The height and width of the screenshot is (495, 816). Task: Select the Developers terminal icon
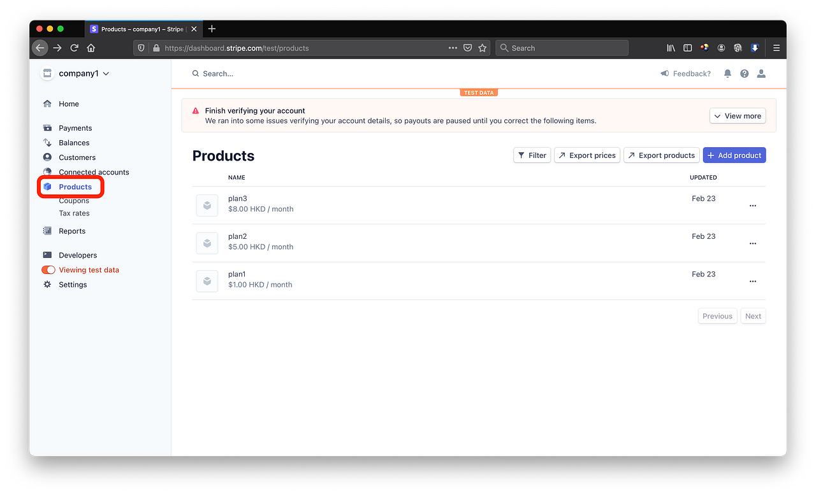pyautogui.click(x=47, y=255)
